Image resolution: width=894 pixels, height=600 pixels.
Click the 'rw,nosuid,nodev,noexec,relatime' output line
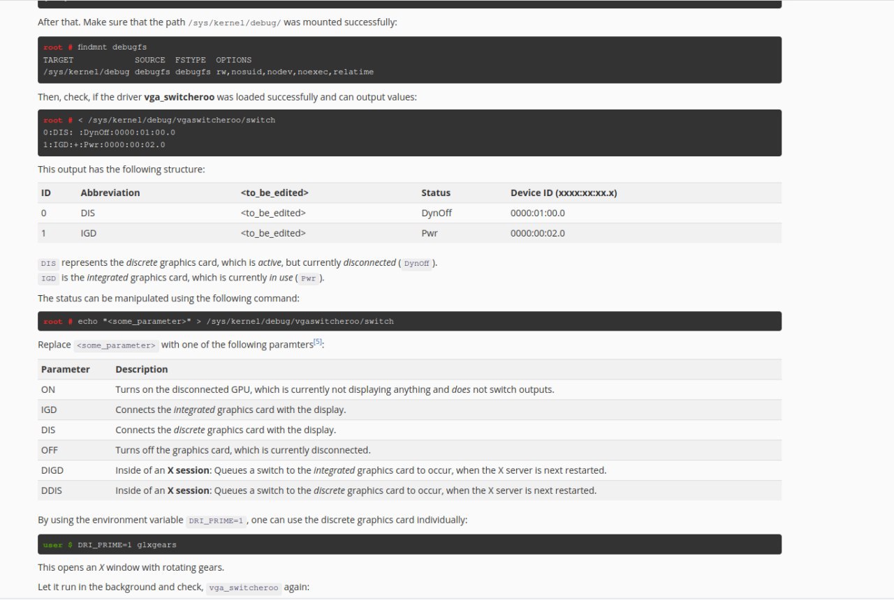[x=294, y=72]
